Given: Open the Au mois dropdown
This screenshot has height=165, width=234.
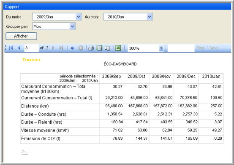Looking at the screenshot, I should point(150,17).
